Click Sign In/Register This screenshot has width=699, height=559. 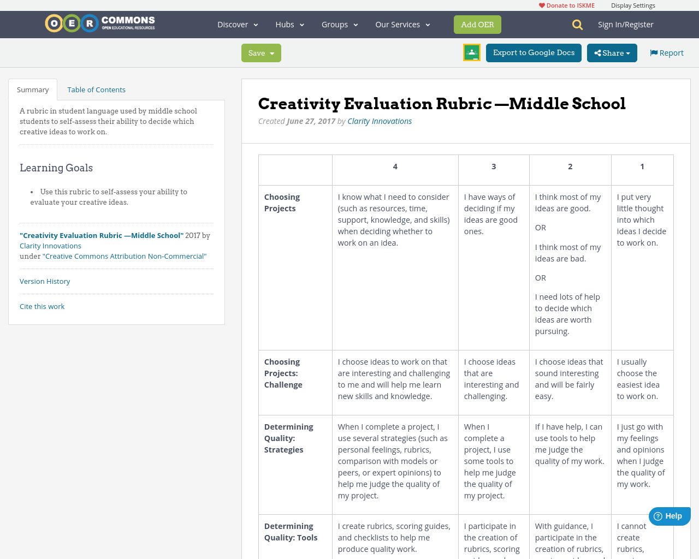pos(626,24)
